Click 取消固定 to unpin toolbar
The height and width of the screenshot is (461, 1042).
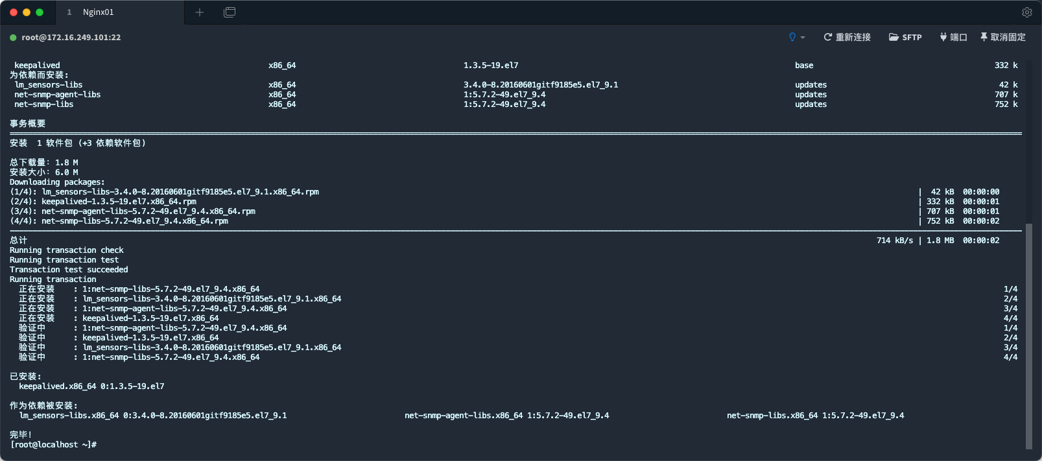(1003, 37)
